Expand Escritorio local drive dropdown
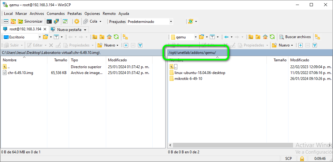 click(x=39, y=37)
